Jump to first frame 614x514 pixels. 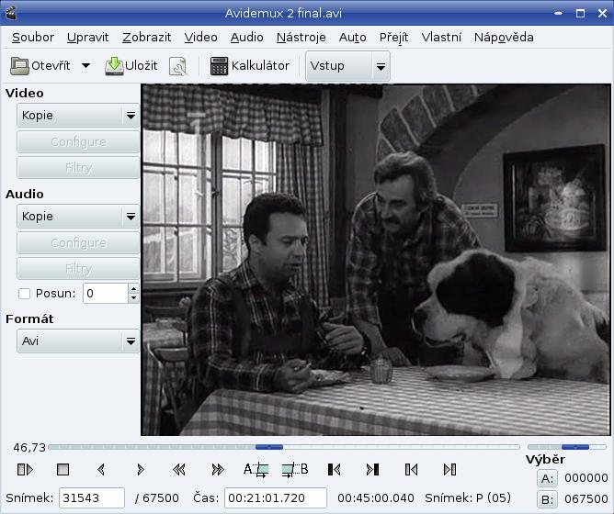click(x=411, y=469)
